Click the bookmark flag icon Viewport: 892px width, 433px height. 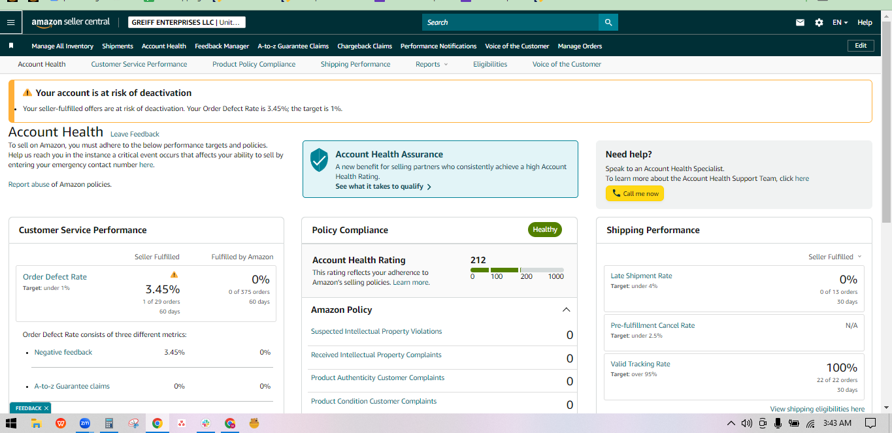(11, 46)
